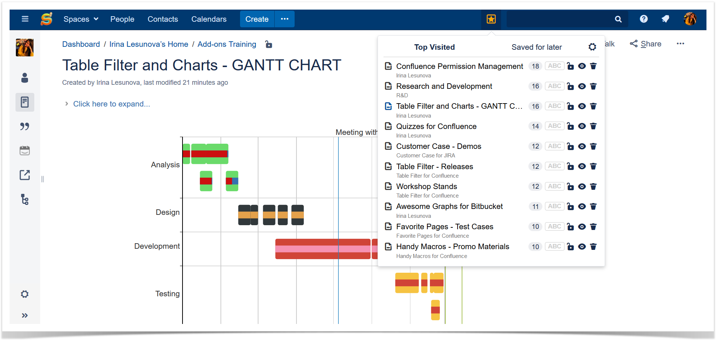The width and height of the screenshot is (719, 342).
Task: Toggle watch for Favorite Pages - Test Cases
Action: click(x=582, y=227)
